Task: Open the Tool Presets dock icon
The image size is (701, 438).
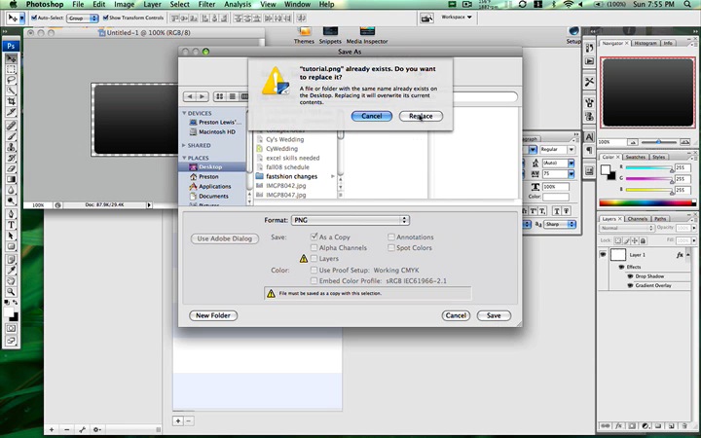Action: point(589,82)
